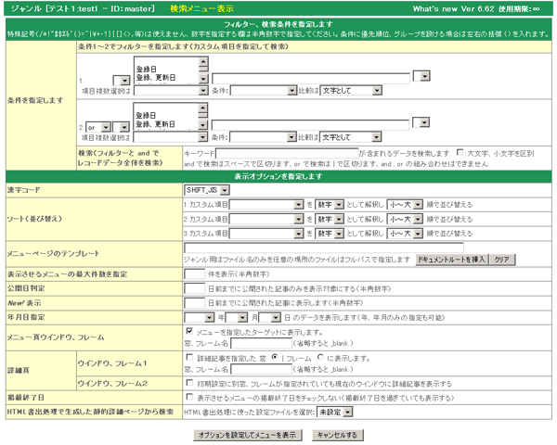557x445 pixels.
Task: Focus condition 1 value text field
Action: pos(311,79)
